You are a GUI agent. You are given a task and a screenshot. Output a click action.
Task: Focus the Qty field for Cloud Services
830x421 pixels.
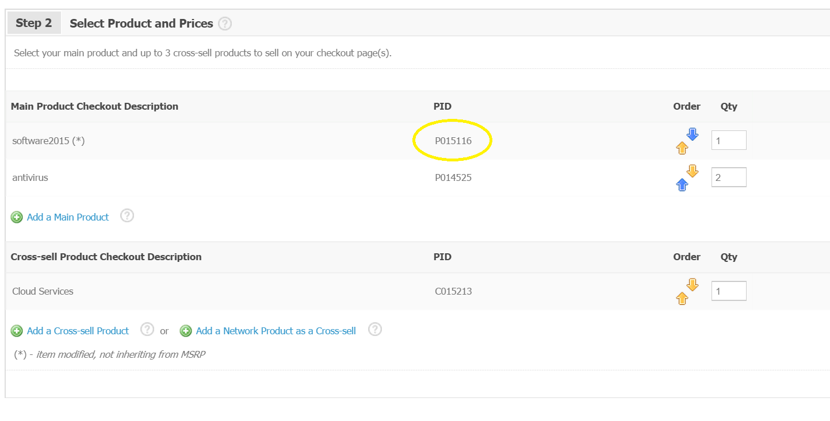tap(729, 291)
